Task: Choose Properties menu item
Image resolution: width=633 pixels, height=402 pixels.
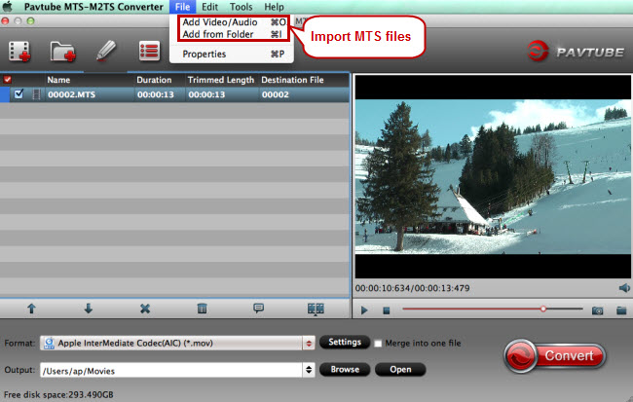Action: coord(232,55)
